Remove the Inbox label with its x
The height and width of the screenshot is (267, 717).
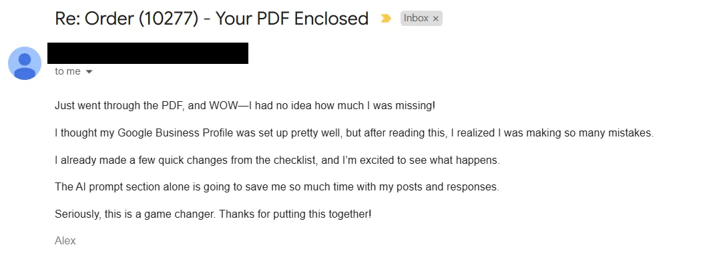point(436,19)
